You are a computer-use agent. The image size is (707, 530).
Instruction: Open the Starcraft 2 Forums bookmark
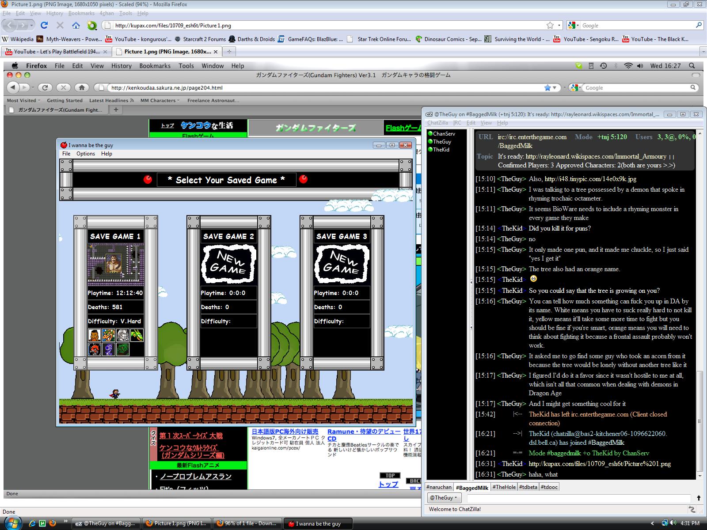(200, 39)
